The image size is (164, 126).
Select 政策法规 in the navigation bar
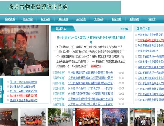pyautogui.click(x=63, y=19)
